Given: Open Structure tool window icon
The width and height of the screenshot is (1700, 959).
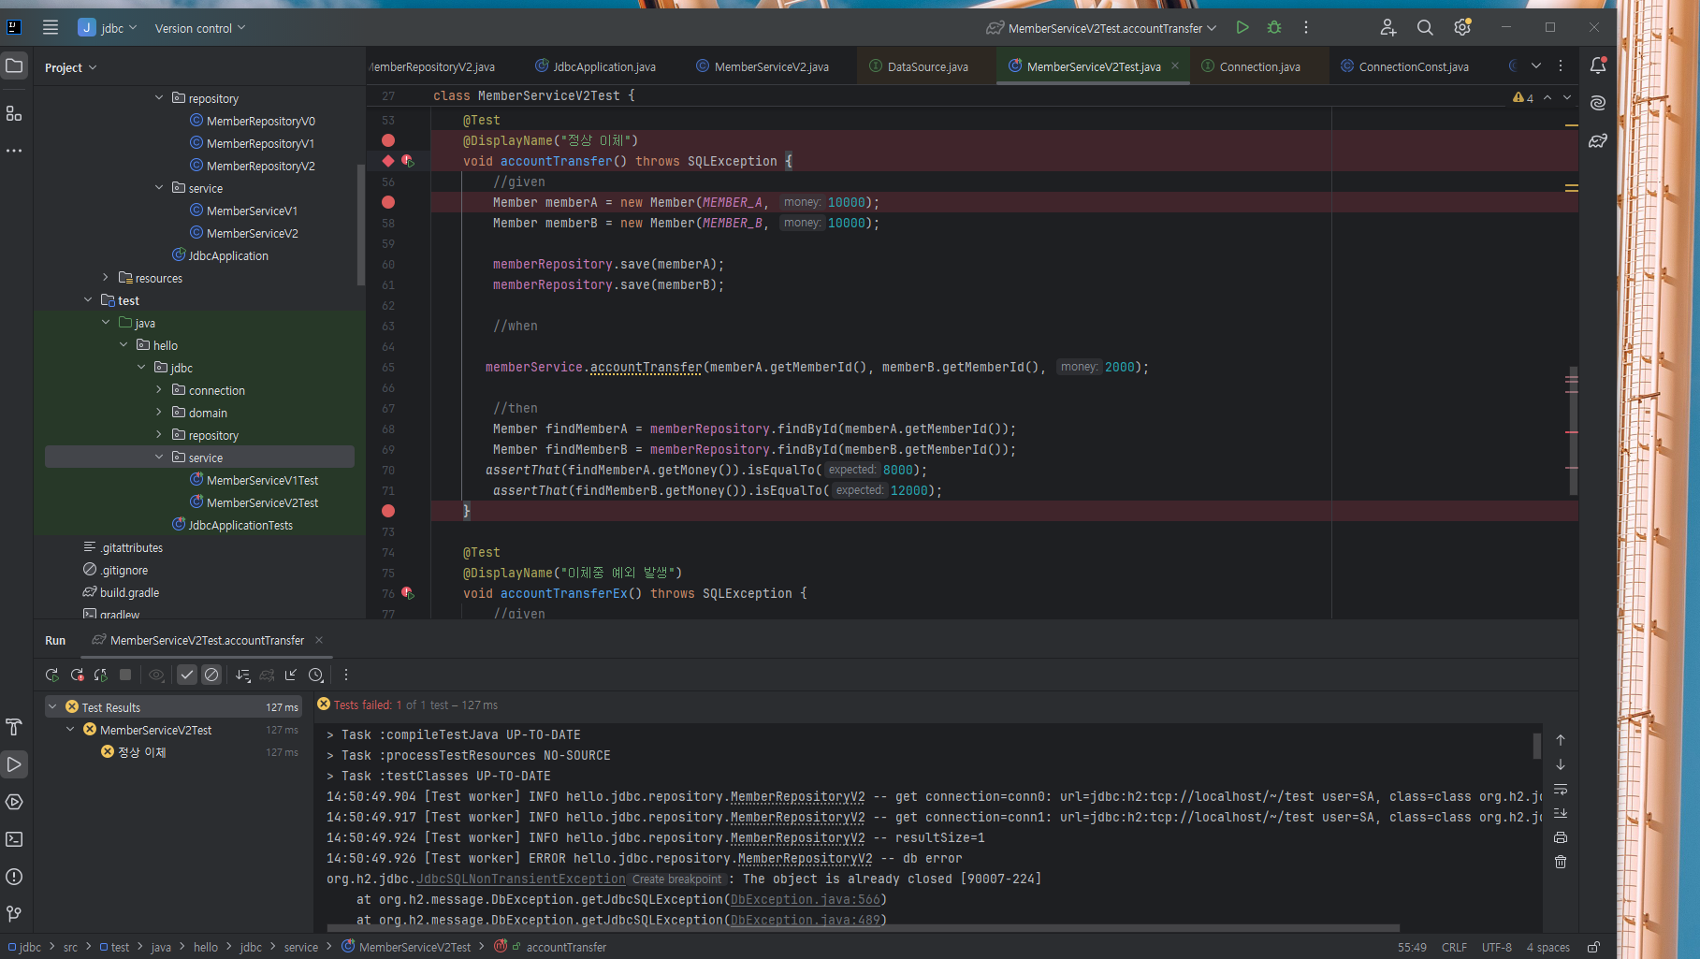Looking at the screenshot, I should pyautogui.click(x=14, y=113).
